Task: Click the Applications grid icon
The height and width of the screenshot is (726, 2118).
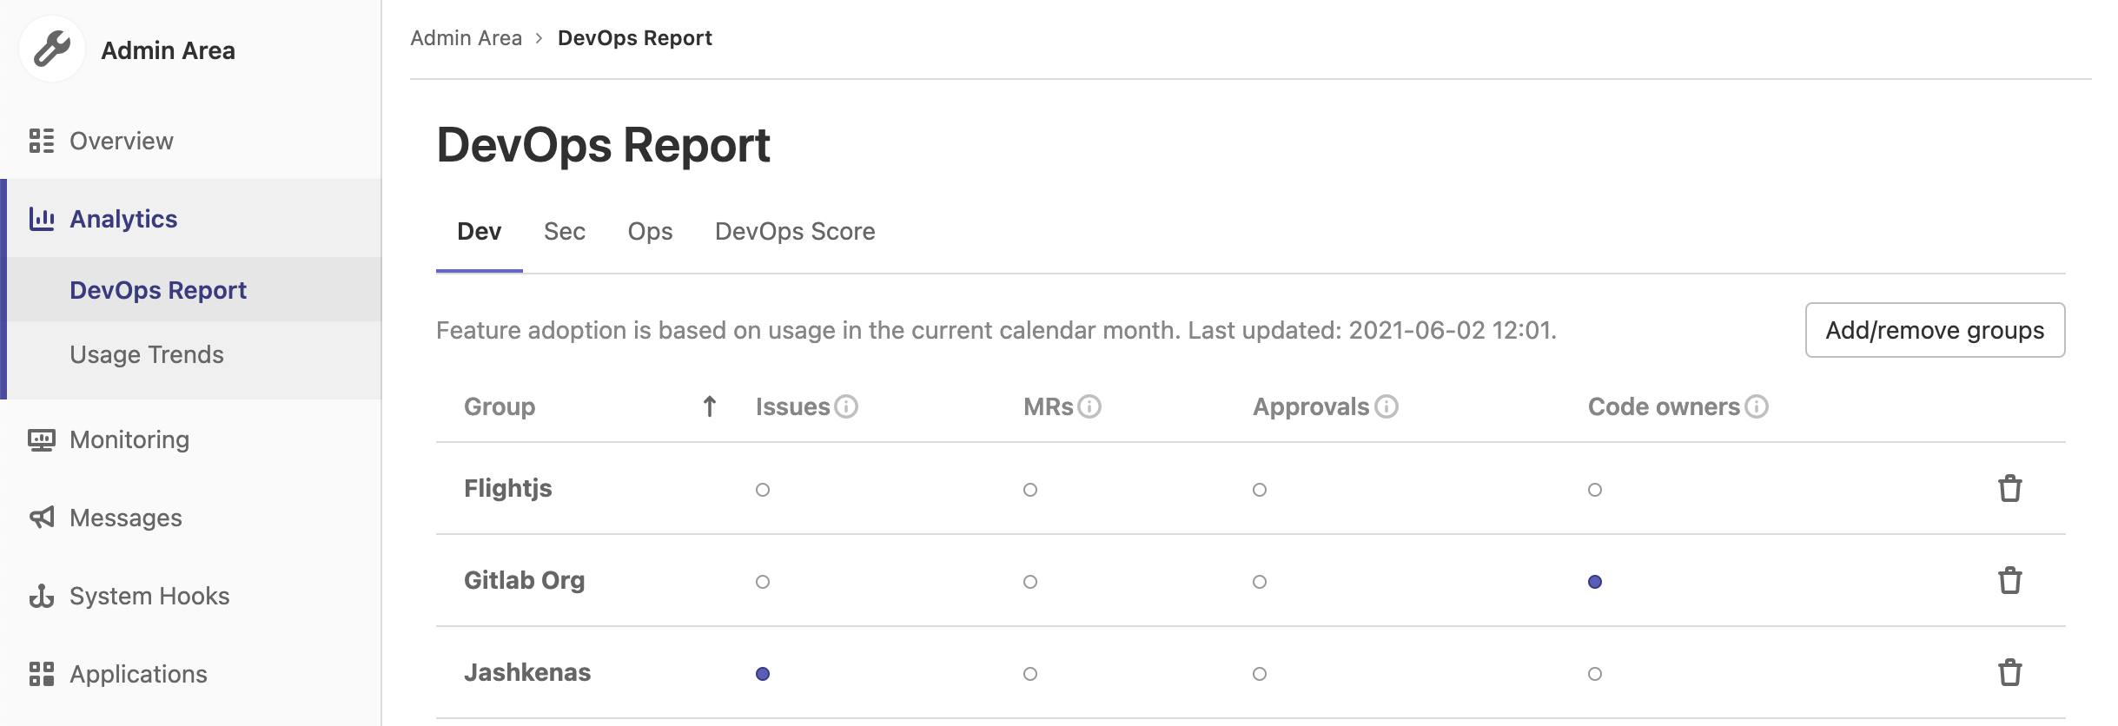Action: click(x=41, y=674)
